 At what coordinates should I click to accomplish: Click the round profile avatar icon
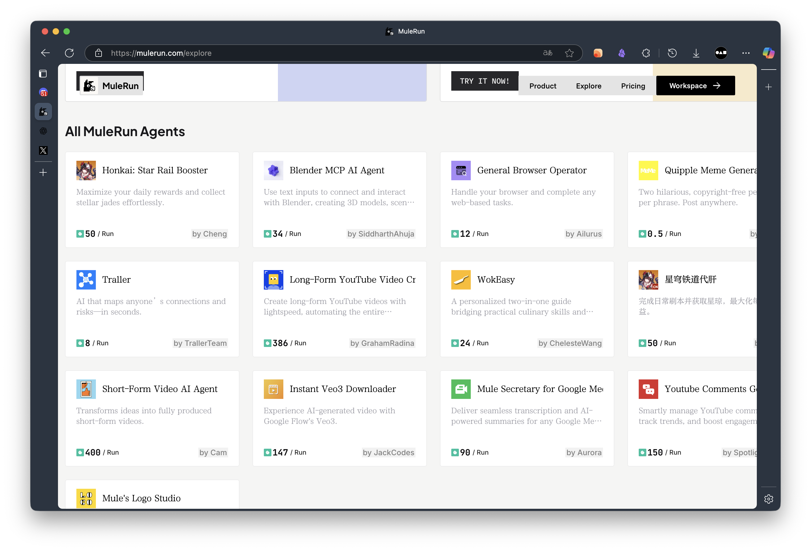click(721, 53)
